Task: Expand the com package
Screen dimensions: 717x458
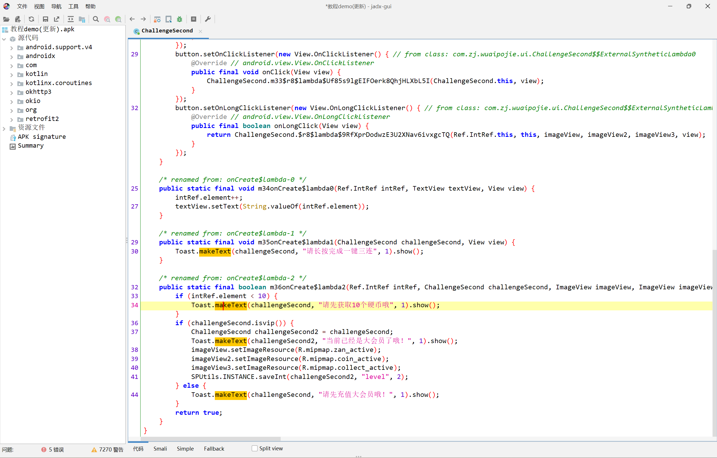Action: click(x=12, y=65)
